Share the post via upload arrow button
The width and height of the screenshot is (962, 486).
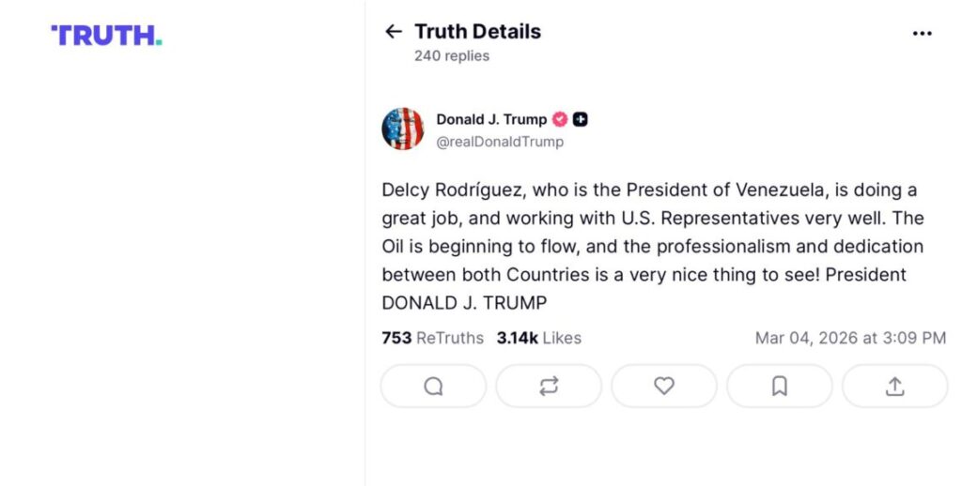coord(894,386)
